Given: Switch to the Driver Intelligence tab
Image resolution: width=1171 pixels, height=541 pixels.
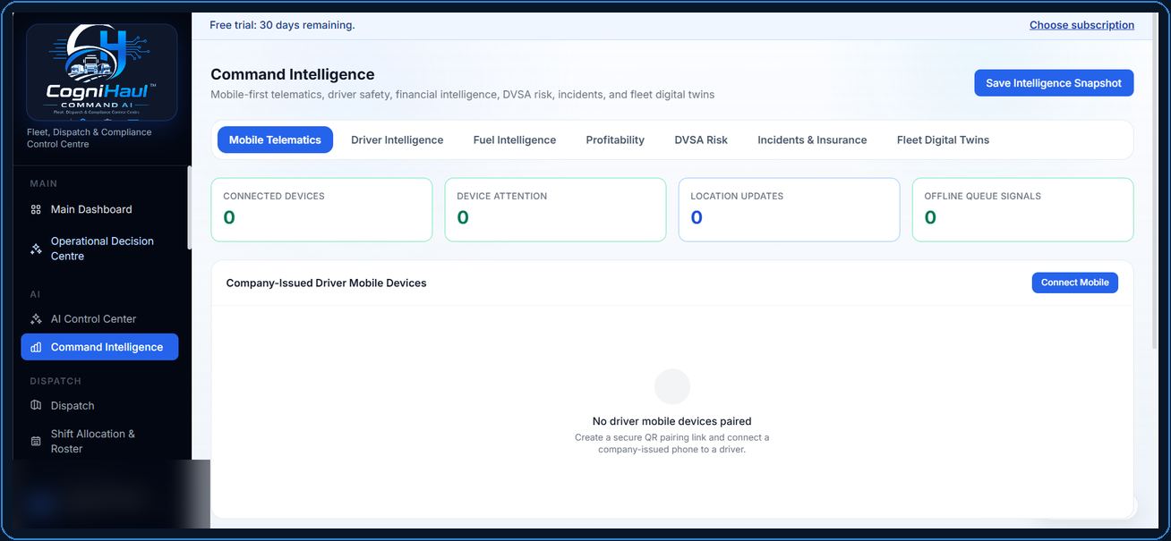Looking at the screenshot, I should (397, 139).
